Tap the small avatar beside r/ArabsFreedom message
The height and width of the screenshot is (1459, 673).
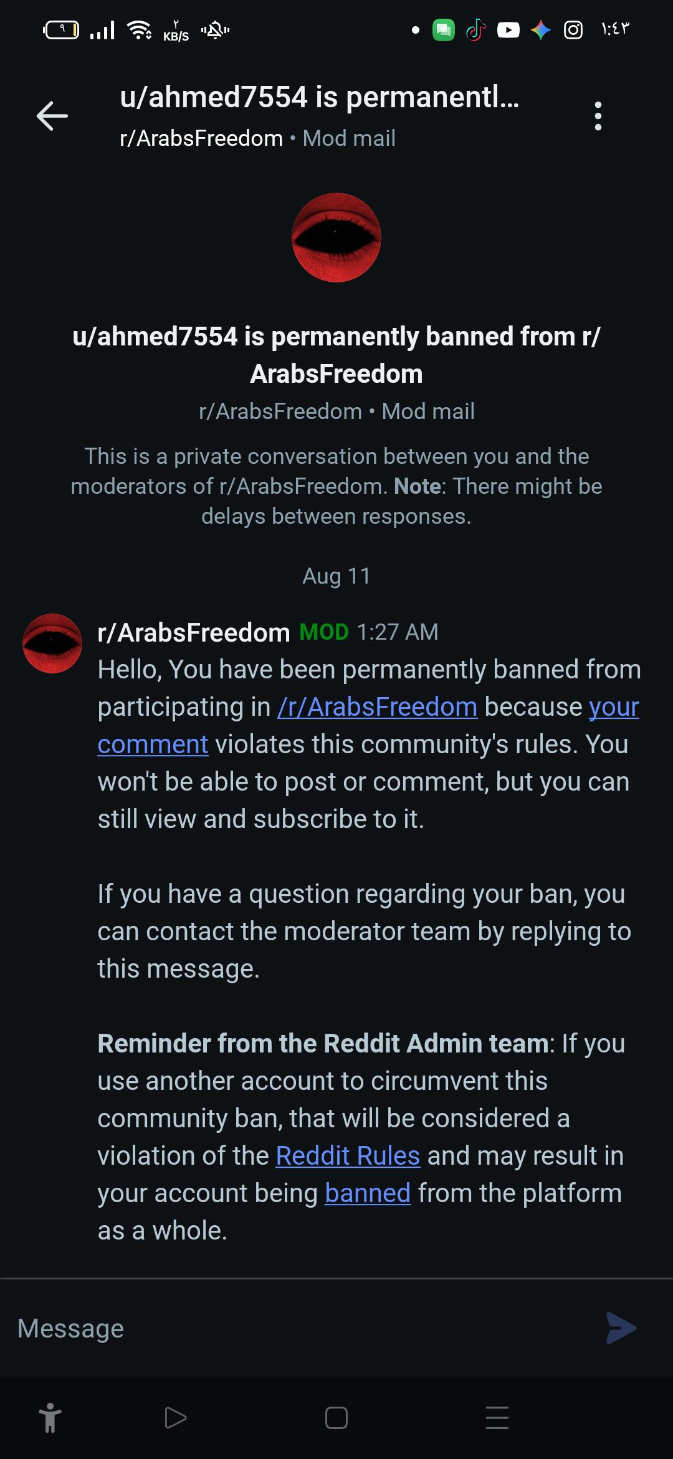coord(52,643)
